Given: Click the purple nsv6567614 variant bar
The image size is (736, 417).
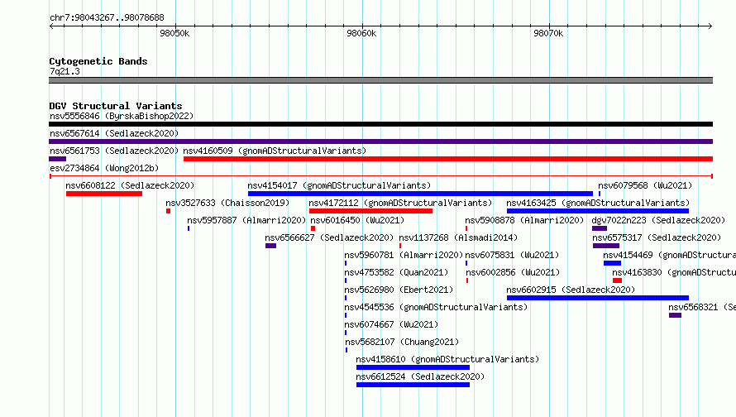Looking at the screenshot, I should pos(380,141).
